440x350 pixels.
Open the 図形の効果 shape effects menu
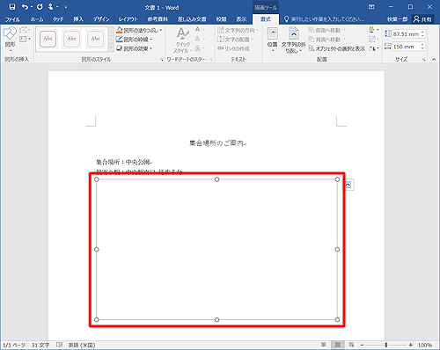tap(135, 48)
